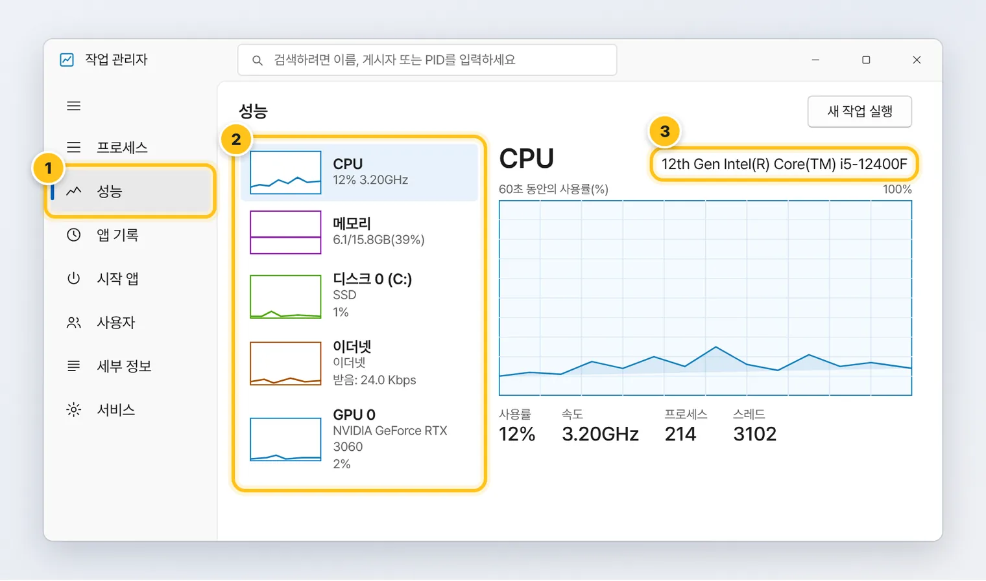Screen dimensions: 986x581
Task: Select the CPU mini graph thumbnail
Action: tap(285, 172)
